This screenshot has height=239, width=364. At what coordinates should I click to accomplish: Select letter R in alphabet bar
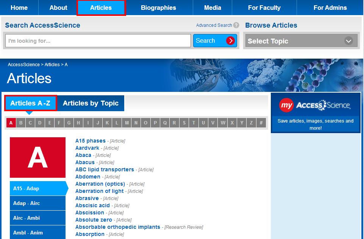click(x=174, y=123)
